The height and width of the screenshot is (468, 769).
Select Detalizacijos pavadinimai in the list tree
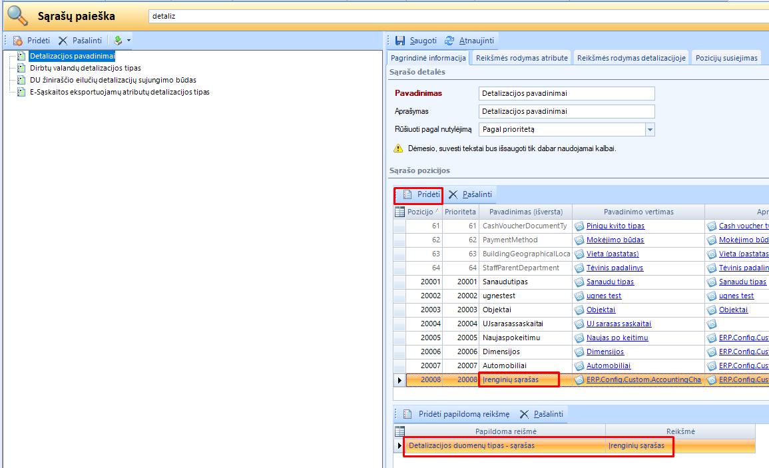pyautogui.click(x=72, y=56)
